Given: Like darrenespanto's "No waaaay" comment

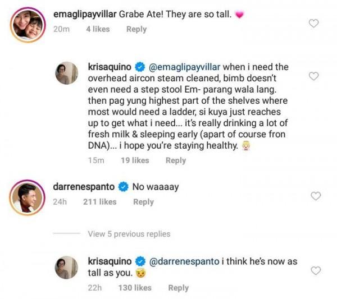Looking at the screenshot, I should pos(315,196).
